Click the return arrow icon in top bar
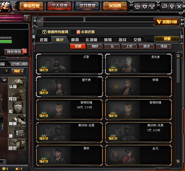 coord(164,7)
